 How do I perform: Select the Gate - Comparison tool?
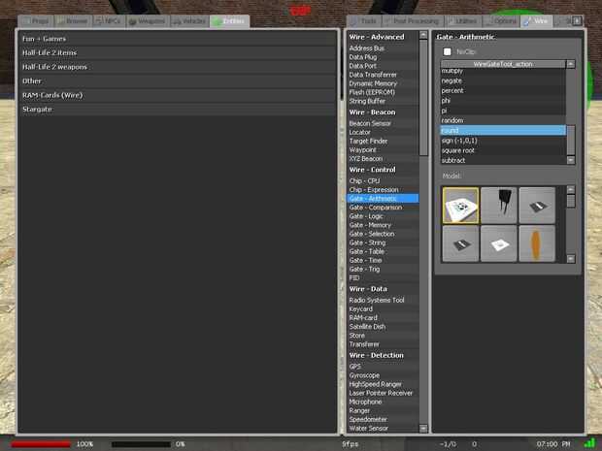tap(383, 208)
